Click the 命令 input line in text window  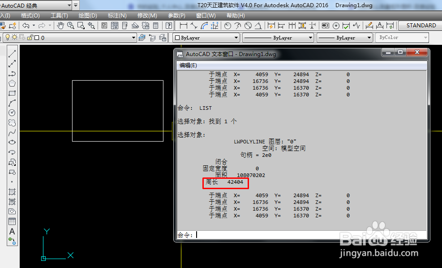(x=301, y=235)
